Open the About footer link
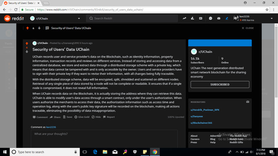Viewport: 278px width, 156px height. click(x=194, y=136)
